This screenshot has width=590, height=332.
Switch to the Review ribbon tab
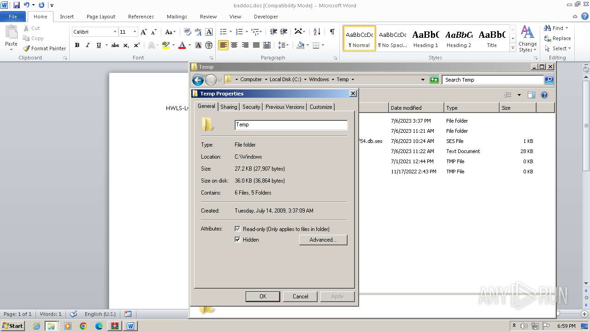[208, 17]
